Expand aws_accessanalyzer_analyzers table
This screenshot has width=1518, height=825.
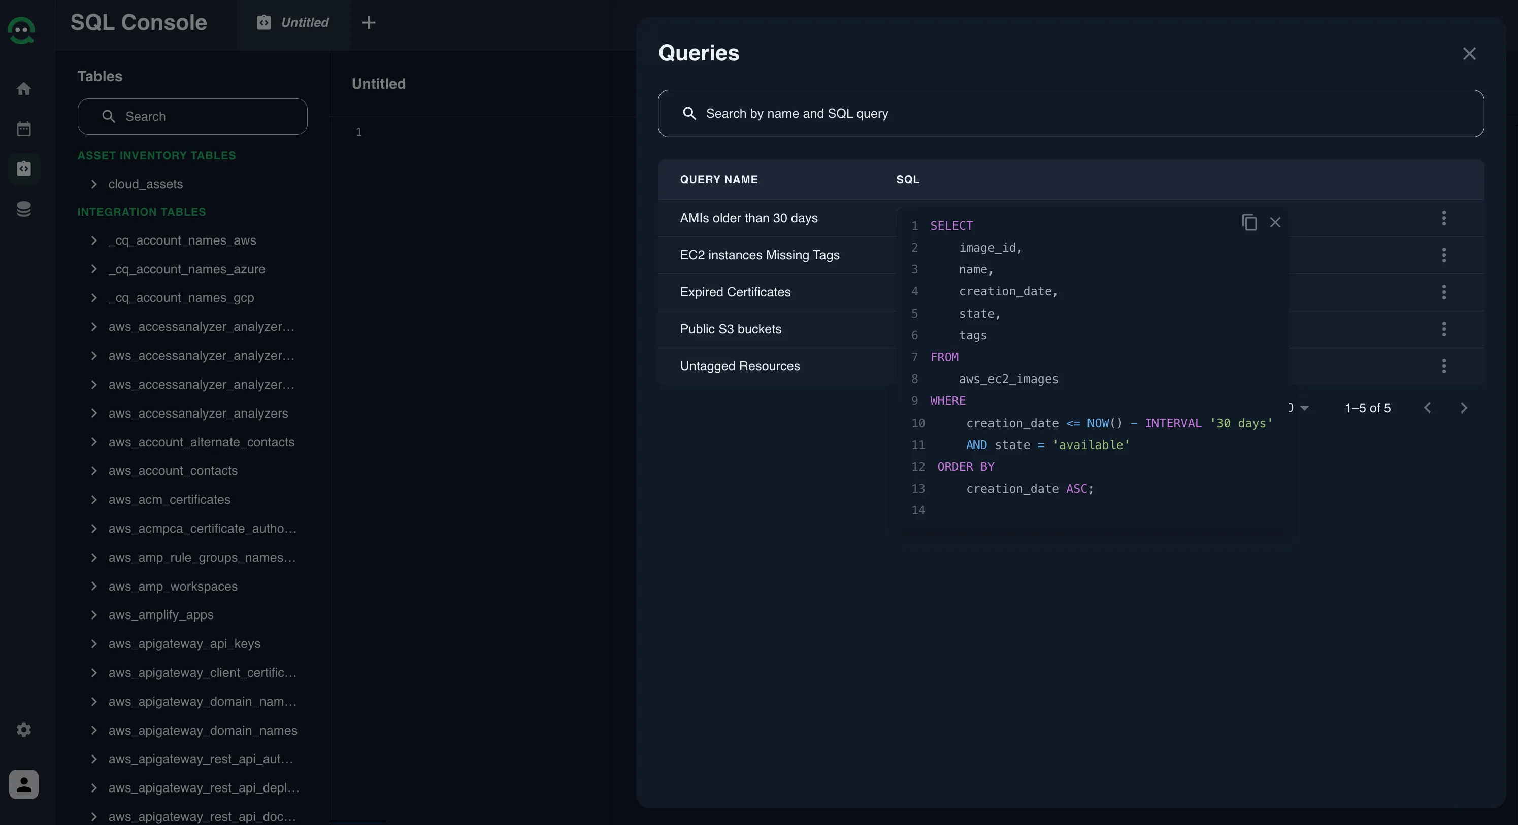[94, 414]
